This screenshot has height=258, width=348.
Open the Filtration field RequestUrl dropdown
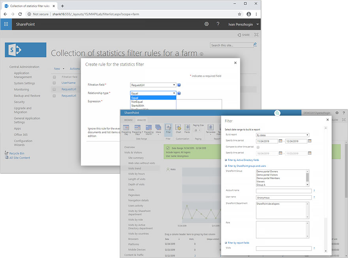coord(153,85)
